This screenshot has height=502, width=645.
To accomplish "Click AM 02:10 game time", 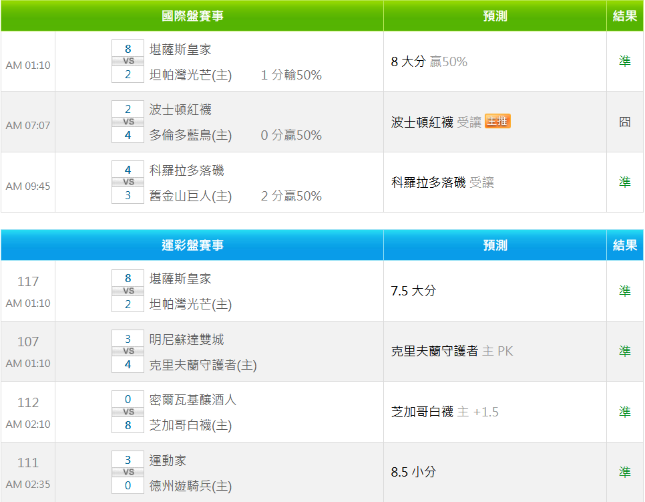I will [x=28, y=424].
